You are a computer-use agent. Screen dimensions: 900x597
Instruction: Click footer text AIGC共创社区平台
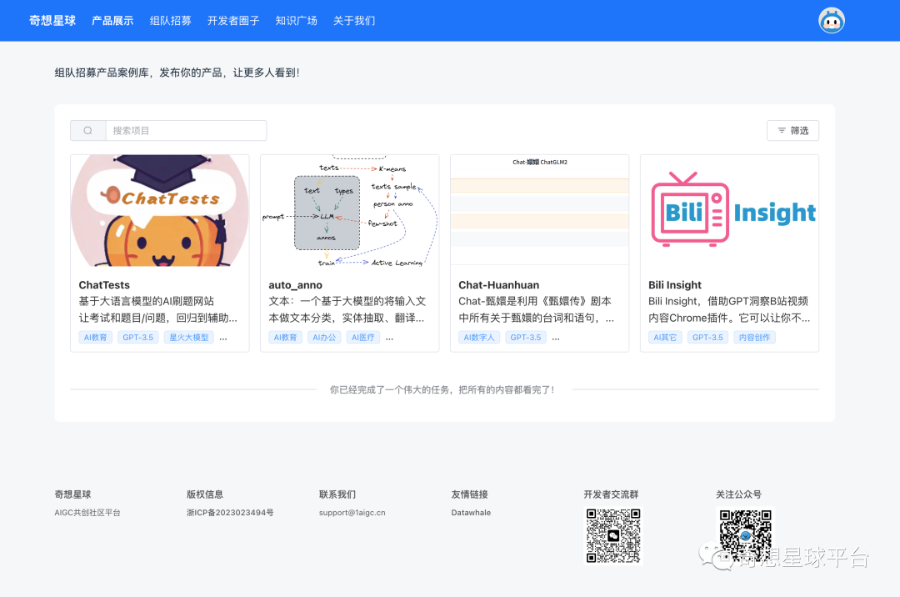pos(87,513)
